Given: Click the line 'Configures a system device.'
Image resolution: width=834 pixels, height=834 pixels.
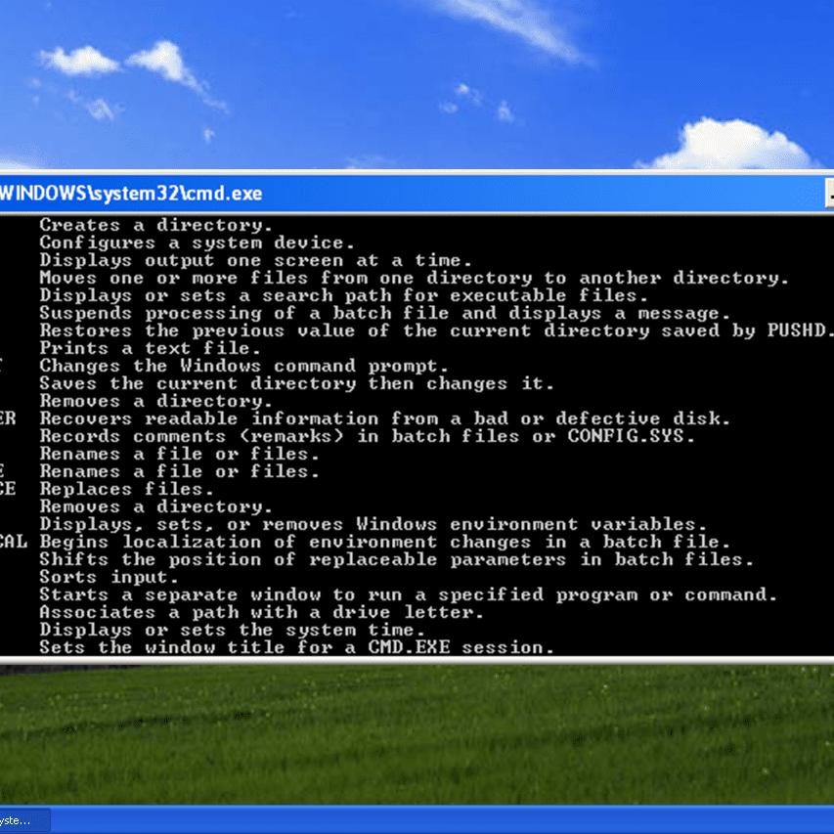Looking at the screenshot, I should coord(197,243).
